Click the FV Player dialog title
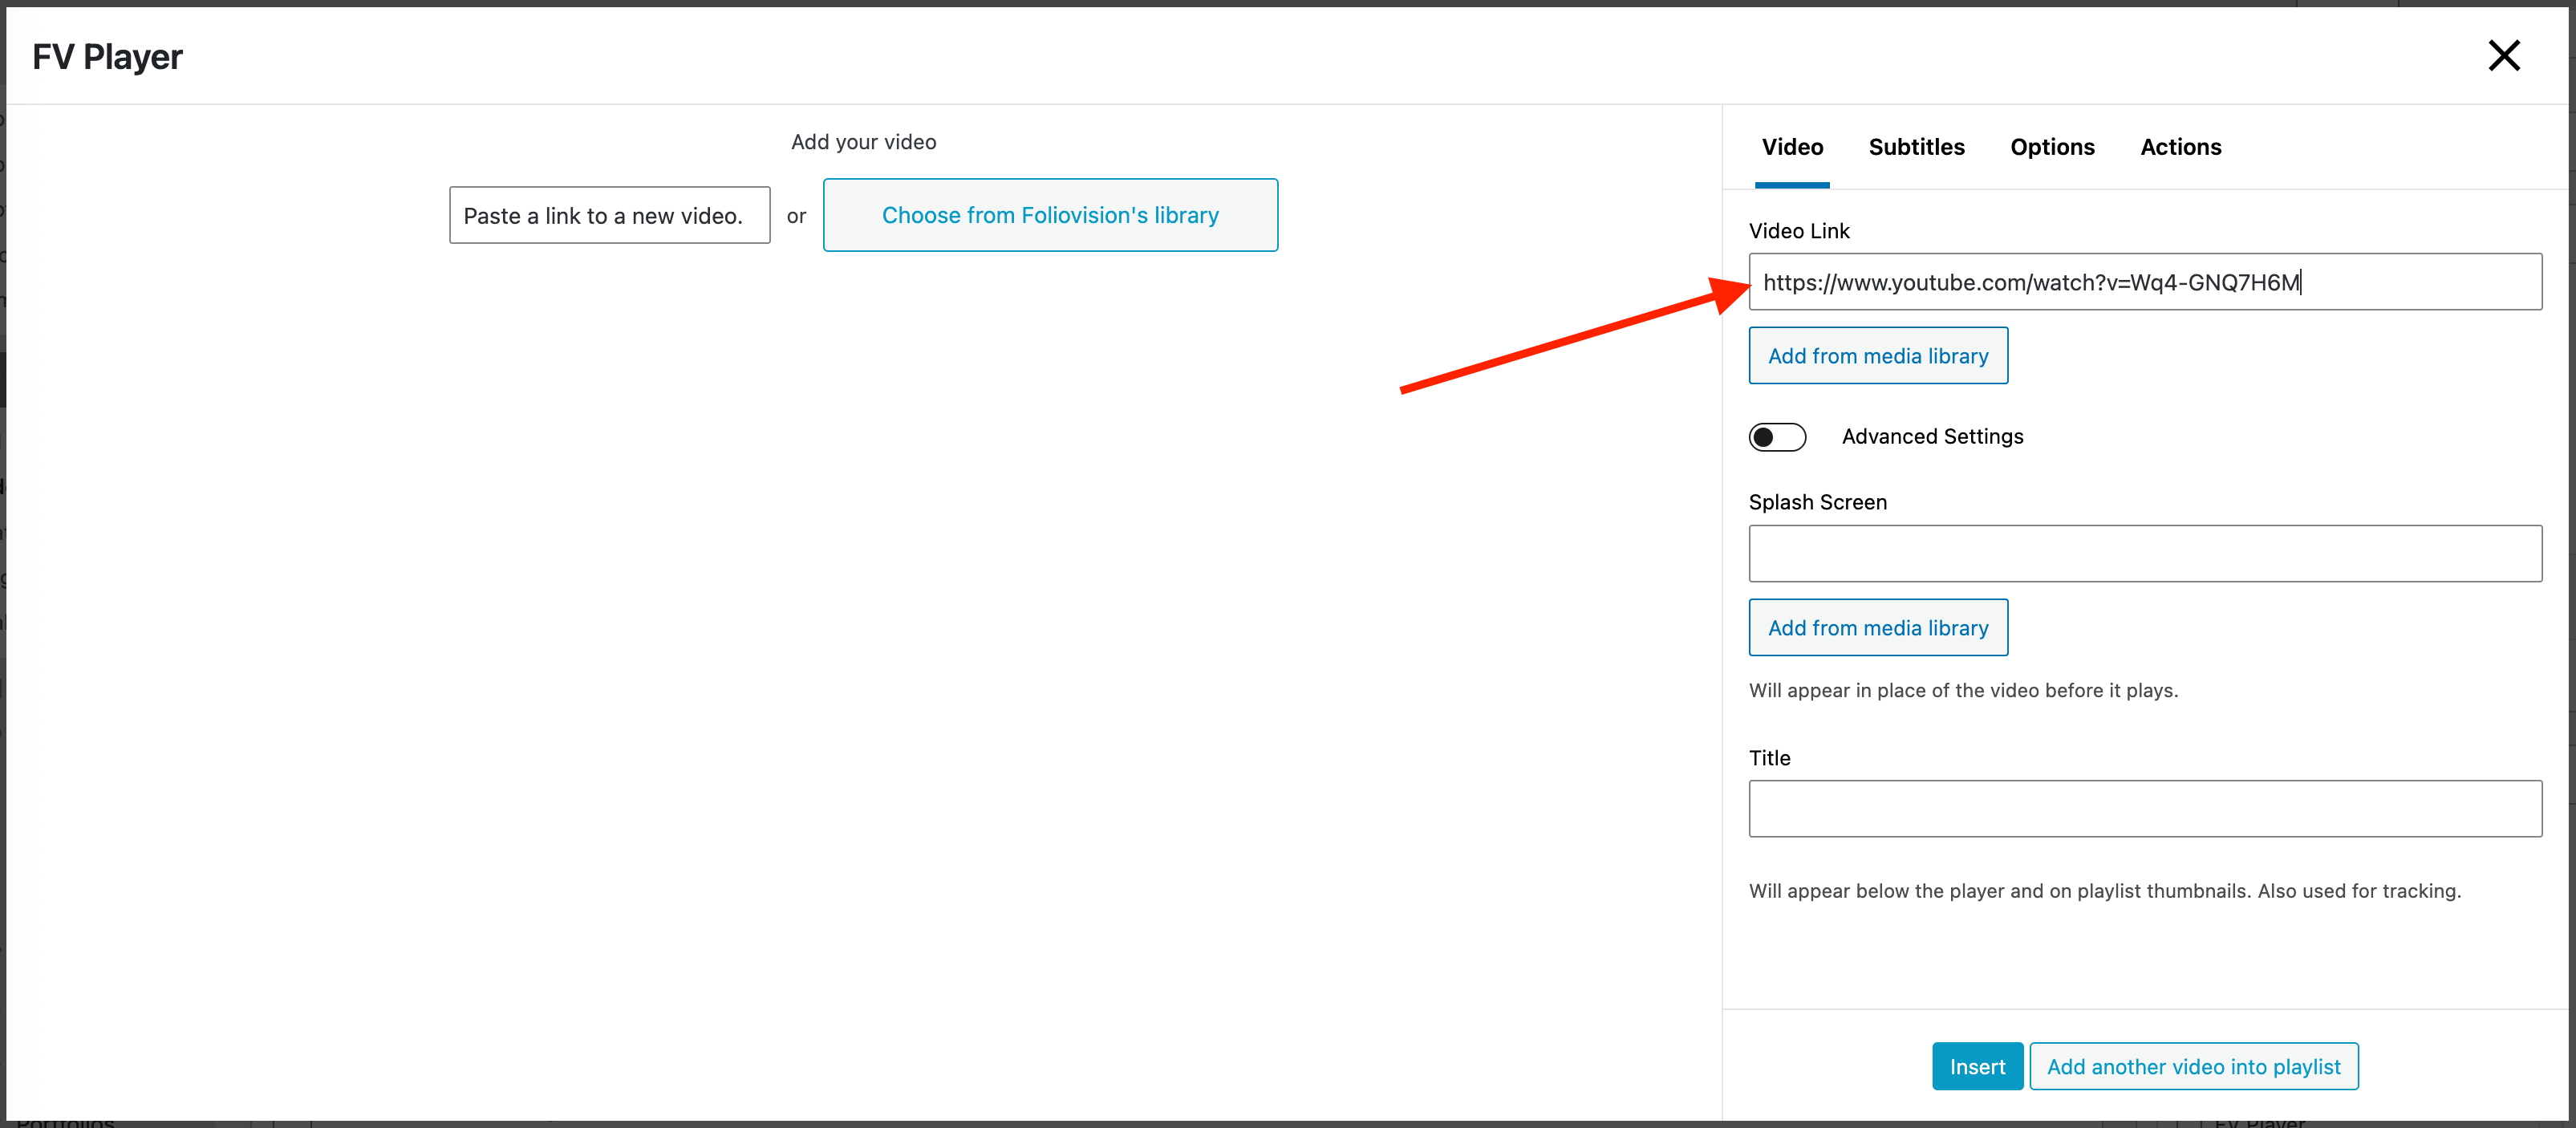This screenshot has width=2576, height=1128. (107, 57)
